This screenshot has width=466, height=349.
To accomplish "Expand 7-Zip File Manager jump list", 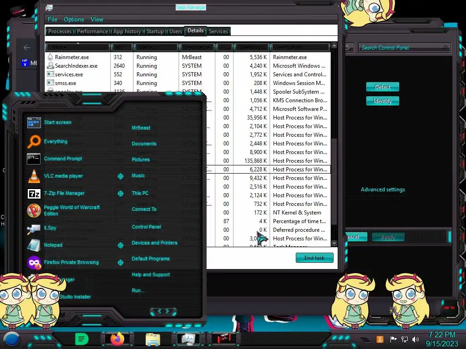I will tap(120, 194).
